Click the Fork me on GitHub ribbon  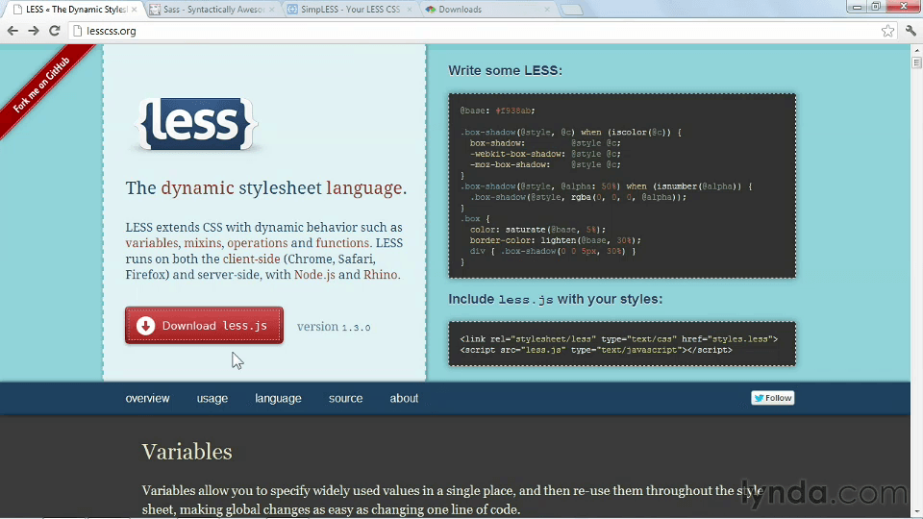point(40,86)
